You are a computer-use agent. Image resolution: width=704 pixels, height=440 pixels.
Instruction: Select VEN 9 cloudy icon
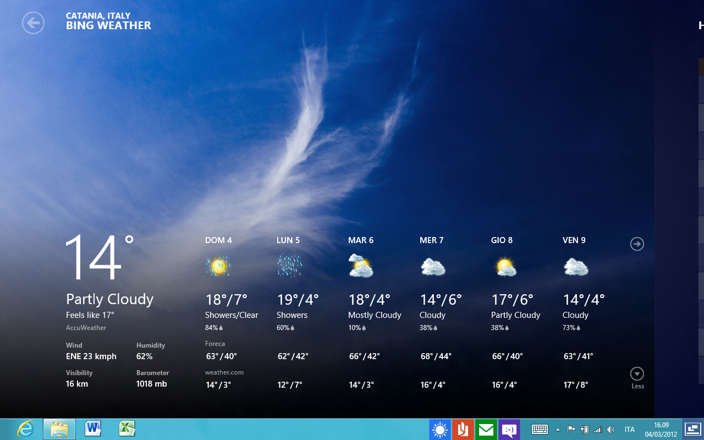pos(576,267)
